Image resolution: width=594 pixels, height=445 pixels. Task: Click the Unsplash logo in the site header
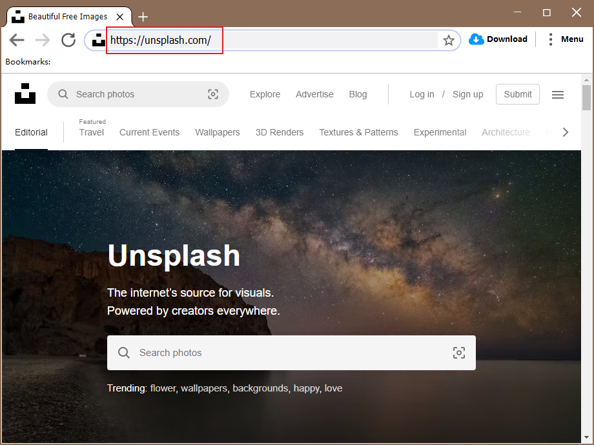tap(25, 94)
